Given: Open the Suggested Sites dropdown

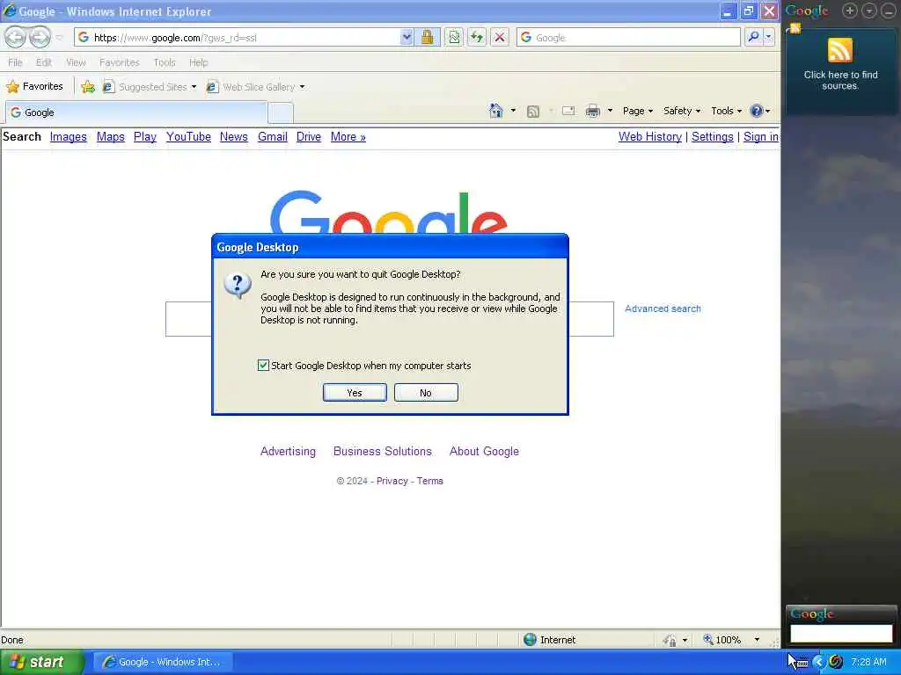Looking at the screenshot, I should (194, 87).
